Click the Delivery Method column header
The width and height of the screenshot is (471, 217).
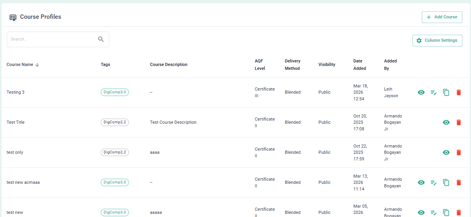tap(292, 64)
